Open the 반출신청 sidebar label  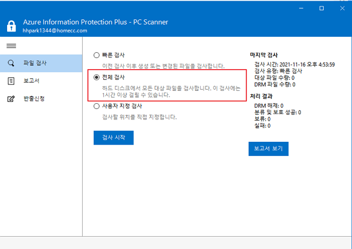coord(34,98)
